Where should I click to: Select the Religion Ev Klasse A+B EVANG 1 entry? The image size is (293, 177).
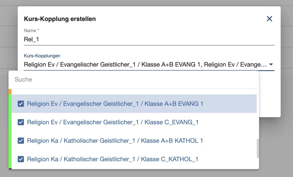(134, 104)
